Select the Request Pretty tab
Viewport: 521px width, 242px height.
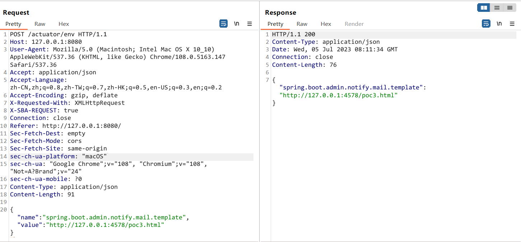point(13,24)
